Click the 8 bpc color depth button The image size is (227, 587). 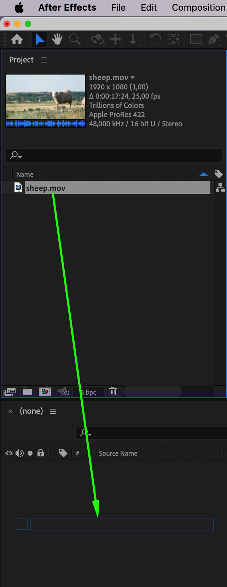point(88,392)
